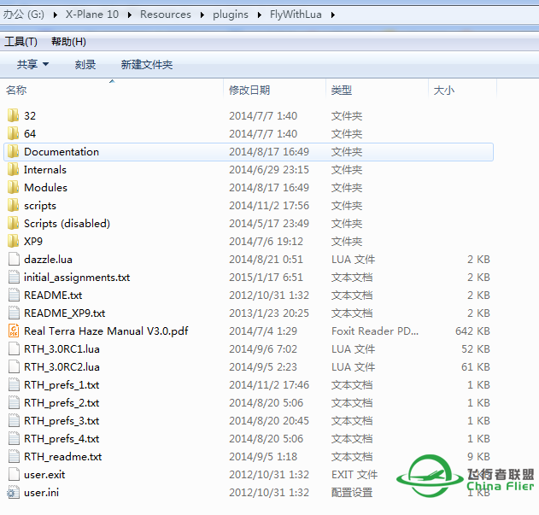Click the Scripts (disabled) folder icon

point(14,223)
